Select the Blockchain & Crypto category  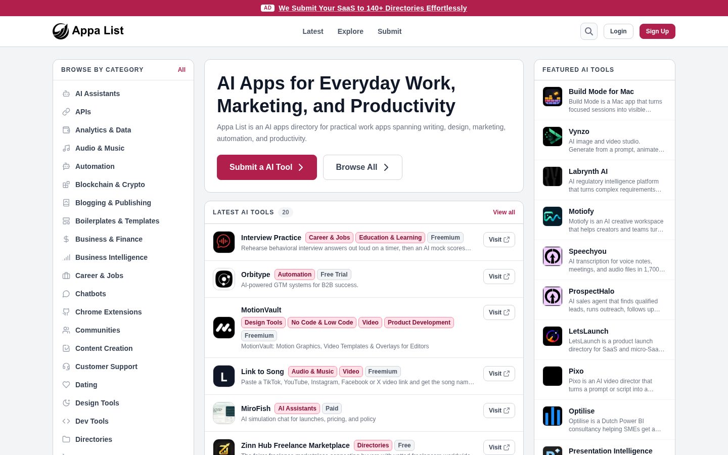point(123,185)
